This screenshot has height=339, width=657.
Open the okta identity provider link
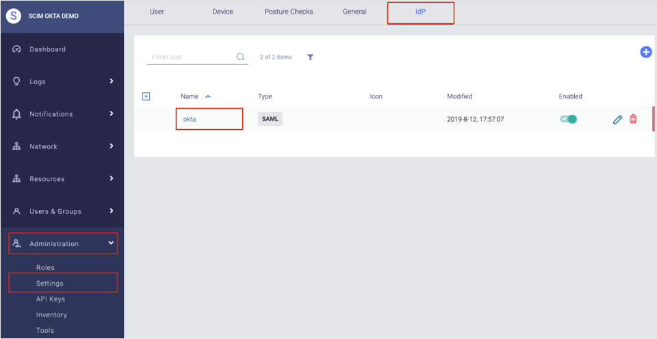[x=190, y=120]
